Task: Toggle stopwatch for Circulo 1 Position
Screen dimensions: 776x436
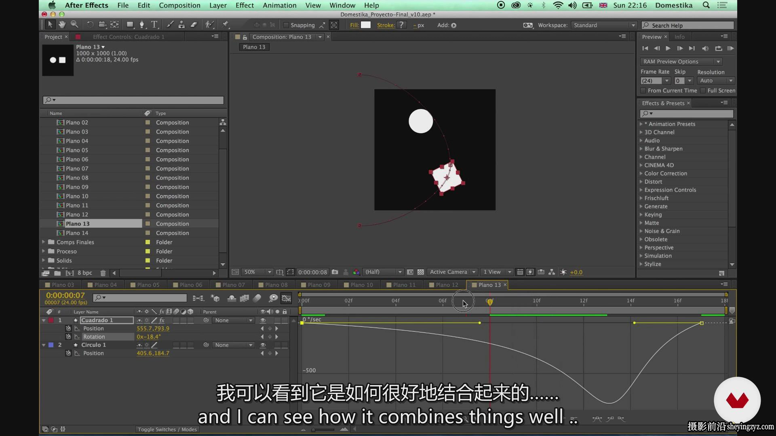Action: pos(68,353)
